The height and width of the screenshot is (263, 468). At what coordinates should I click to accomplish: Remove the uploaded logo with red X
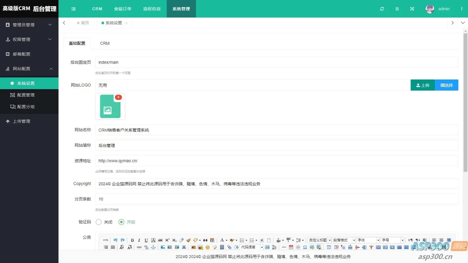[118, 97]
